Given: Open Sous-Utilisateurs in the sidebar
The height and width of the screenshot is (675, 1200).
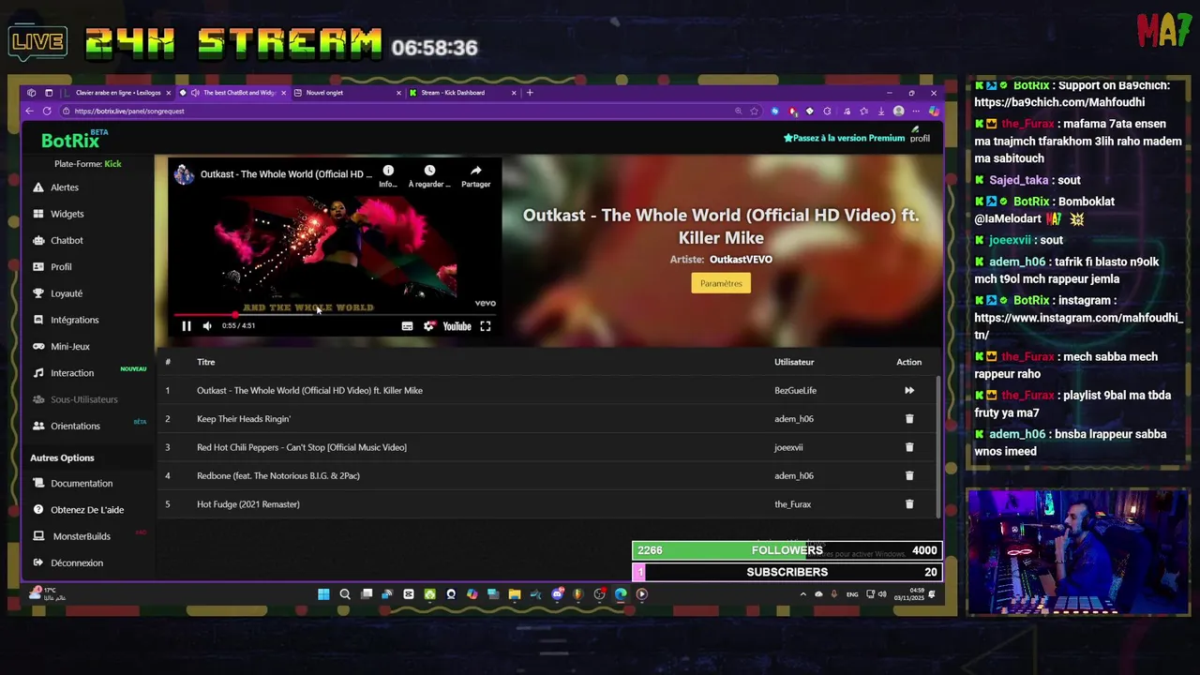Looking at the screenshot, I should pos(83,399).
